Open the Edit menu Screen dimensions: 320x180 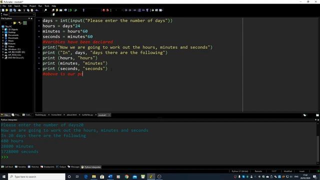[10, 6]
